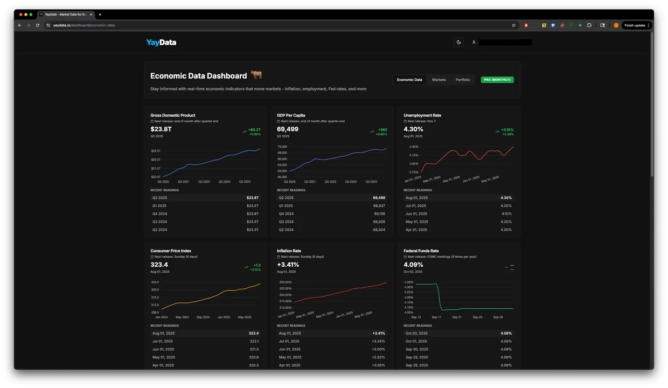
Task: Open a new browser tab
Action: 100,15
